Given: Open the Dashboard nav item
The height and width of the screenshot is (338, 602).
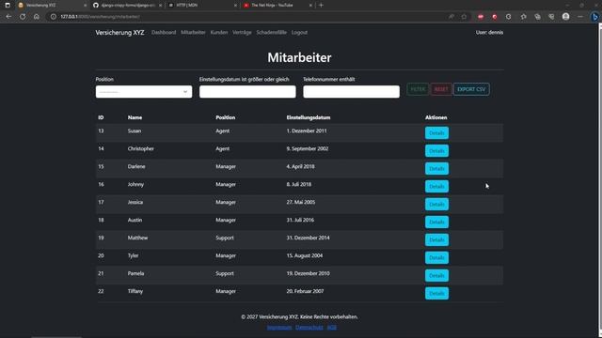Looking at the screenshot, I should (164, 33).
